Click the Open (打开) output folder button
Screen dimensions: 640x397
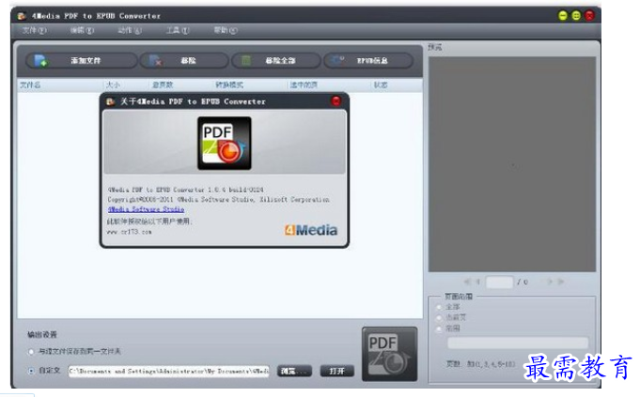click(x=336, y=372)
